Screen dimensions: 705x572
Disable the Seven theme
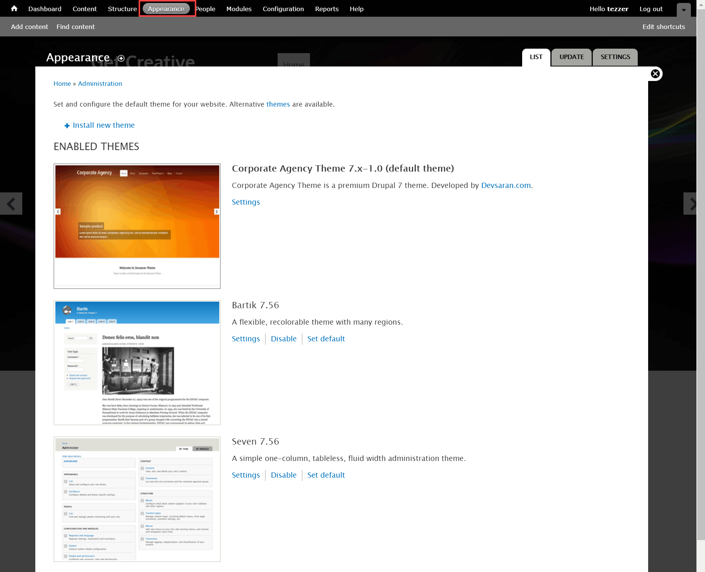pyautogui.click(x=284, y=475)
